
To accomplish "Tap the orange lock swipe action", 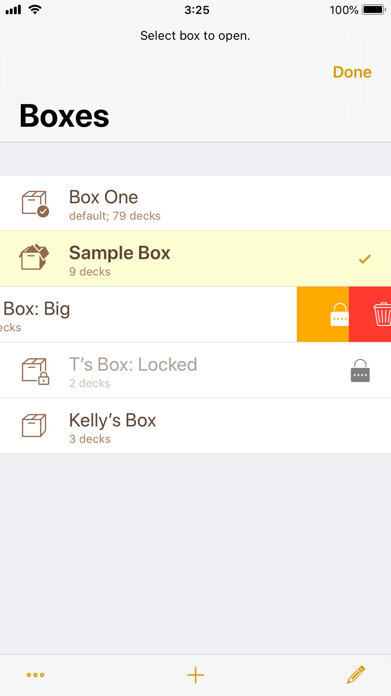I will pyautogui.click(x=323, y=314).
